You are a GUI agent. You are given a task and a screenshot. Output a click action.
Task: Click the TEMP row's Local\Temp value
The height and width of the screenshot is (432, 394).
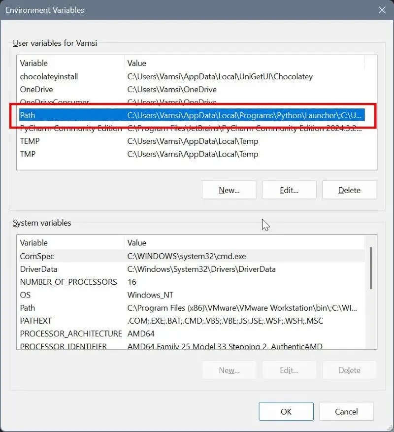coord(193,141)
